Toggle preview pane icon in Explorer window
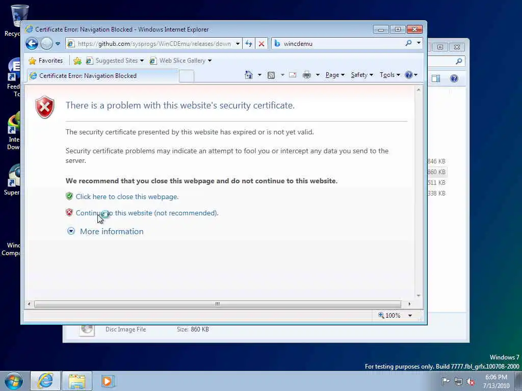 point(436,78)
